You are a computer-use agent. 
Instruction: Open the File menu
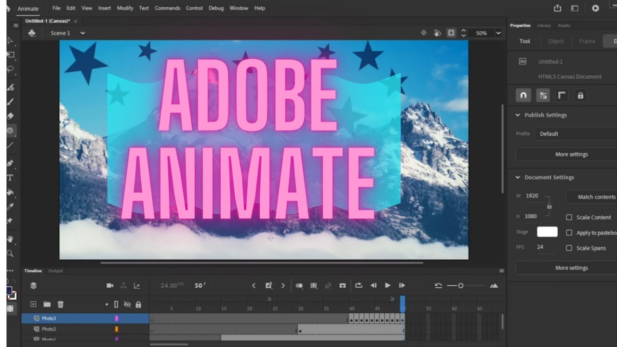56,8
